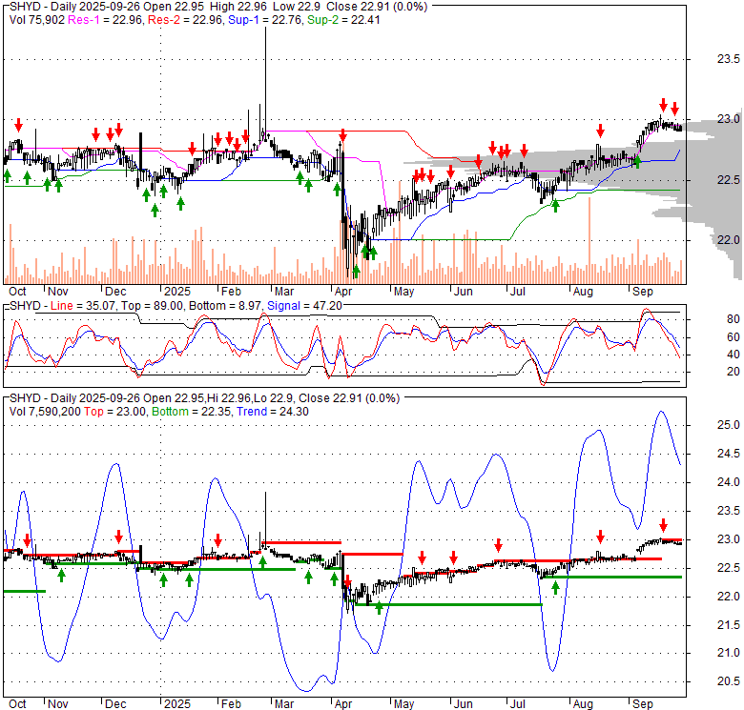Click the Oct label on the top chart's time axis
The width and height of the screenshot is (744, 710).
click(x=17, y=292)
